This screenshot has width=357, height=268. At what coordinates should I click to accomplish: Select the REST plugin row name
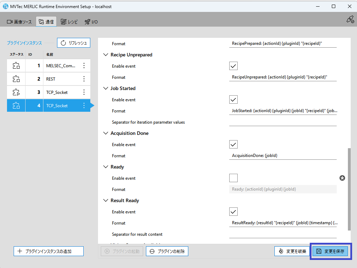point(50,79)
